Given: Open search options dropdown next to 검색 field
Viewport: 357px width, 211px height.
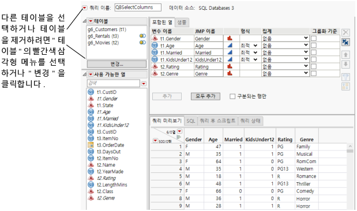Looking at the screenshot, I should [x=144, y=84].
